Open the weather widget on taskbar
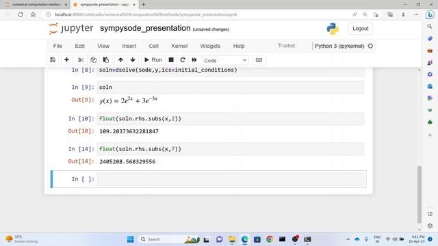Screen dimensions: 438x246 tap(22, 239)
